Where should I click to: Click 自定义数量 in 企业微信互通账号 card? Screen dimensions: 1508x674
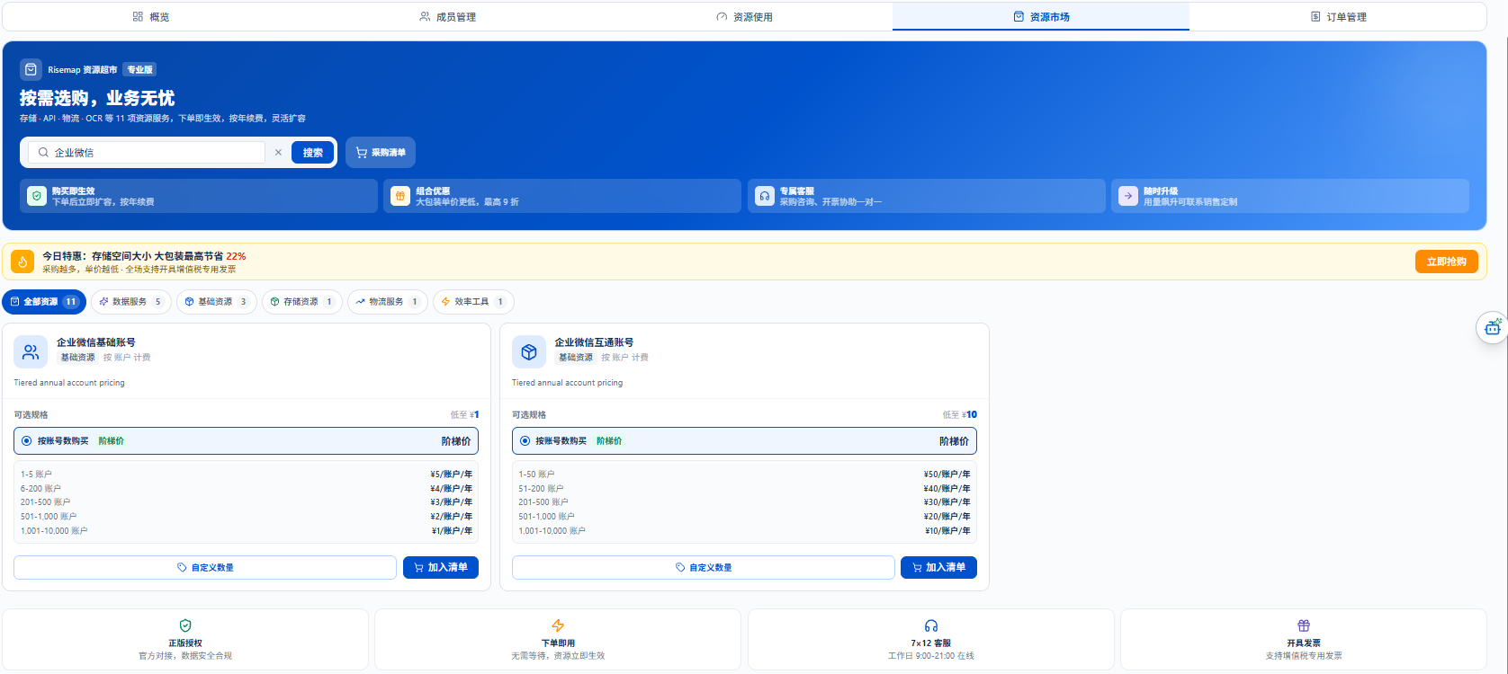(x=704, y=568)
